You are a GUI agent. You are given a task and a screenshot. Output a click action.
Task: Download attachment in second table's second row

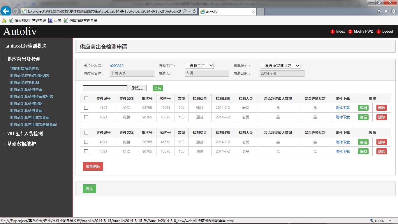pyautogui.click(x=343, y=151)
